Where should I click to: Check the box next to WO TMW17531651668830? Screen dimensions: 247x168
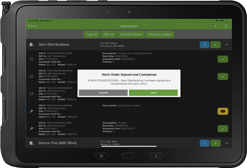pyautogui.click(x=32, y=93)
